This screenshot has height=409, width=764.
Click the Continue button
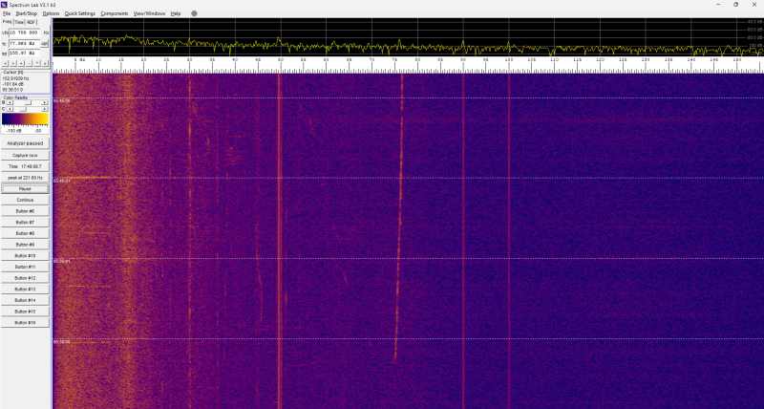click(x=25, y=200)
